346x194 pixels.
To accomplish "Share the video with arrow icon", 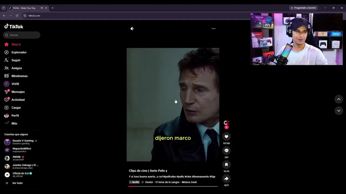I will point(227,179).
